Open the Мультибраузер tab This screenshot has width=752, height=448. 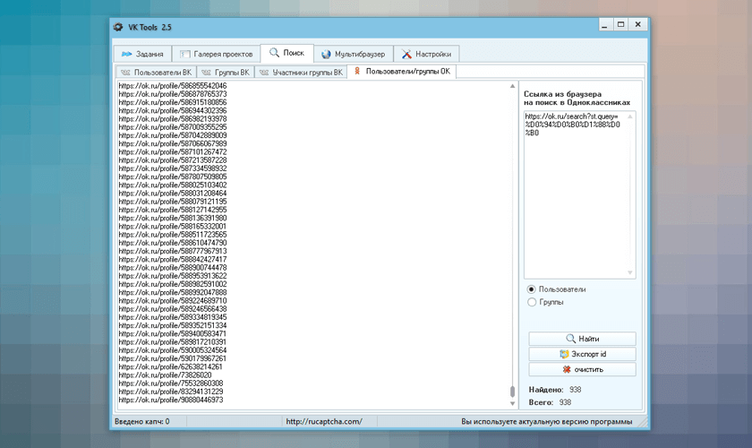pos(353,54)
